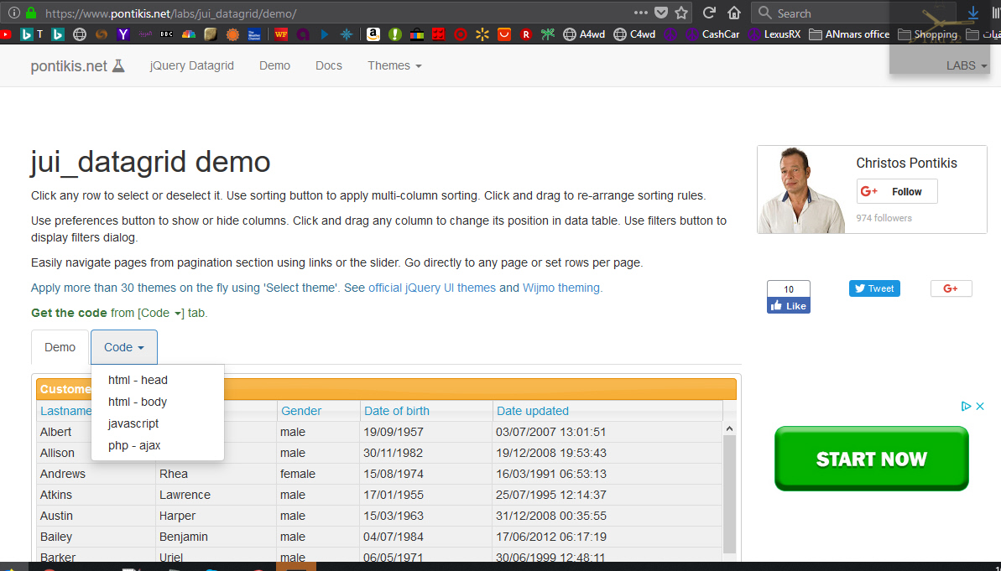The height and width of the screenshot is (571, 1001).
Task: Switch to the Demo tab
Action: pos(60,347)
